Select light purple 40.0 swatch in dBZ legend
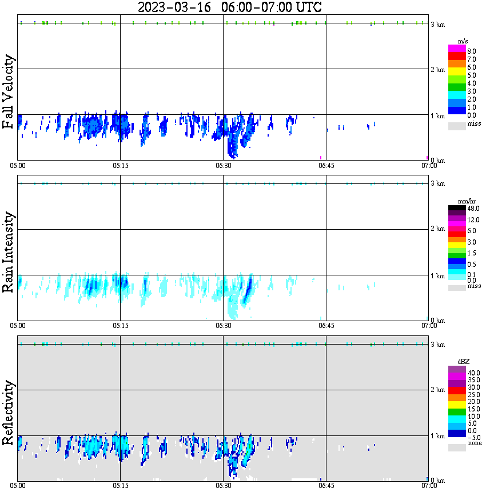Viewport: 486px width, 496px height. [457, 370]
